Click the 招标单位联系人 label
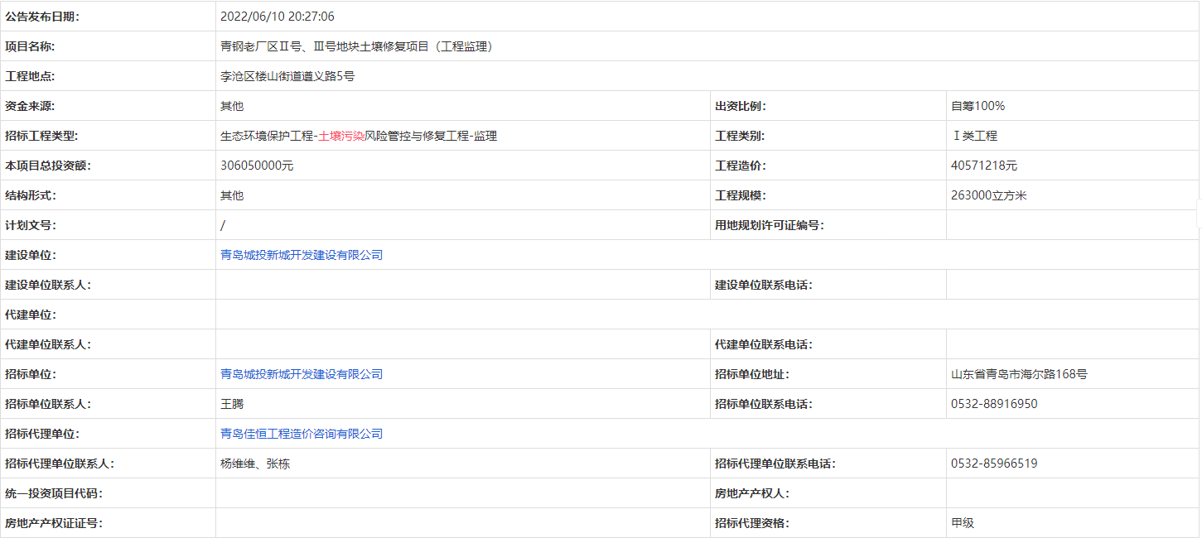Viewport: 1202px width, 538px height. coord(48,404)
